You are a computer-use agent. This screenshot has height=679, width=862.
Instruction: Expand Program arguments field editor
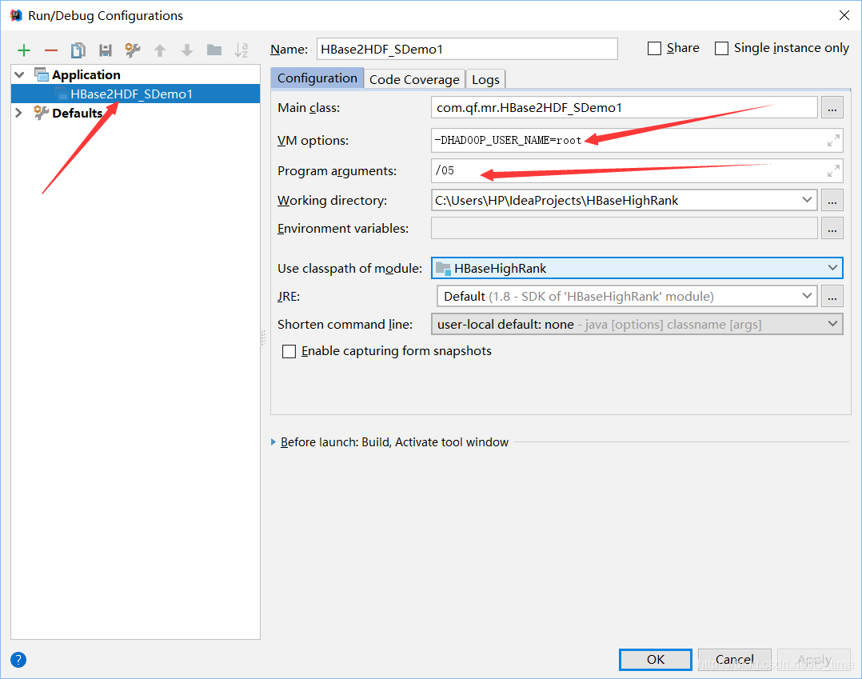pyautogui.click(x=833, y=171)
